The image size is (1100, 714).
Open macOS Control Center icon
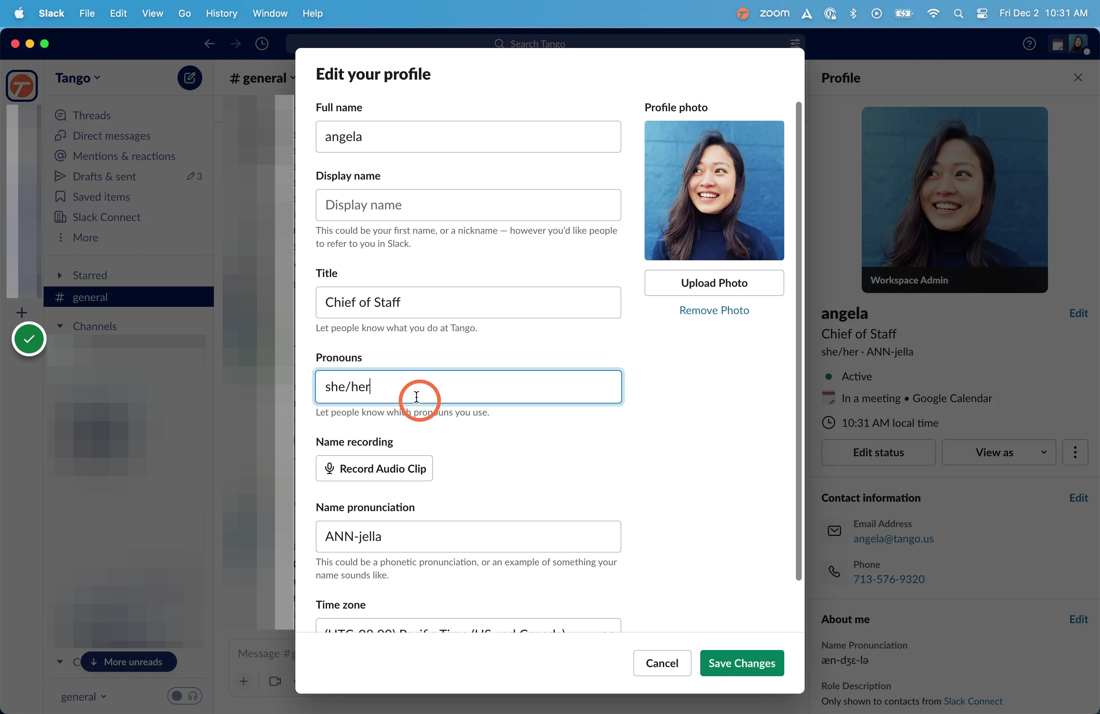click(x=982, y=13)
